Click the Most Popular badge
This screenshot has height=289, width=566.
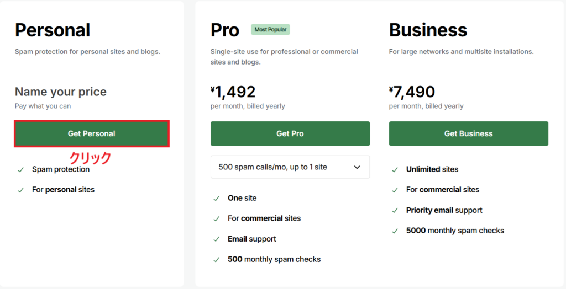(270, 30)
